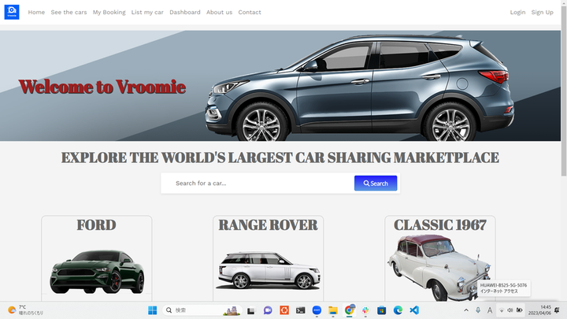Open File Explorer from the taskbar
The image size is (567, 319).
click(x=333, y=310)
